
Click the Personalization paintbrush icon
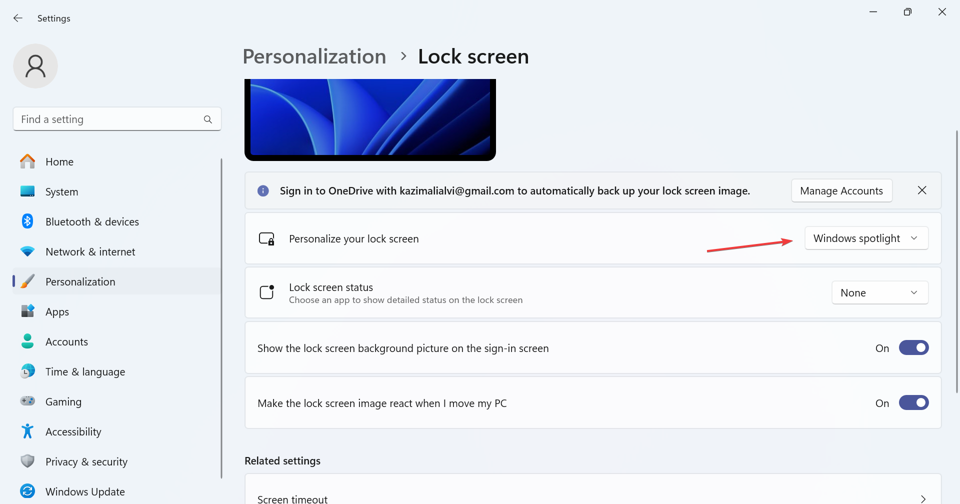[x=27, y=281]
